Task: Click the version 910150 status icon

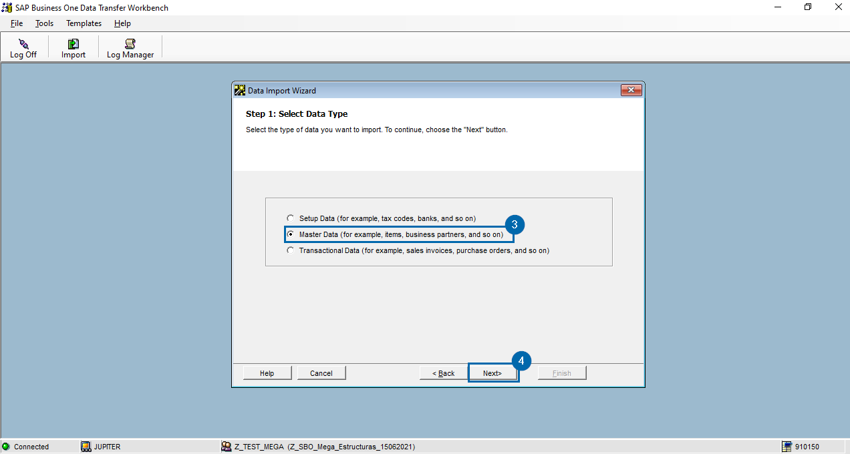Action: [787, 447]
